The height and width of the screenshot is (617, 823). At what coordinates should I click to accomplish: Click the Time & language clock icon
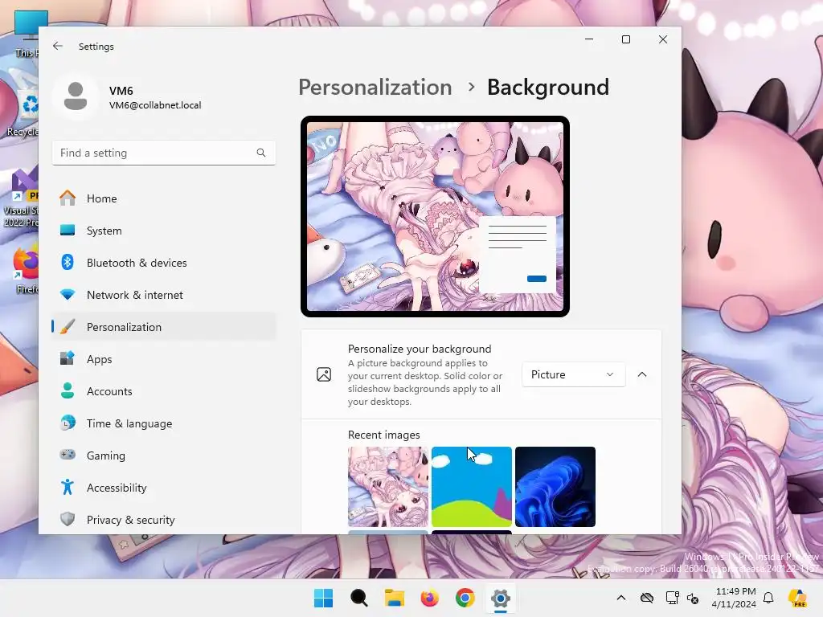(68, 423)
